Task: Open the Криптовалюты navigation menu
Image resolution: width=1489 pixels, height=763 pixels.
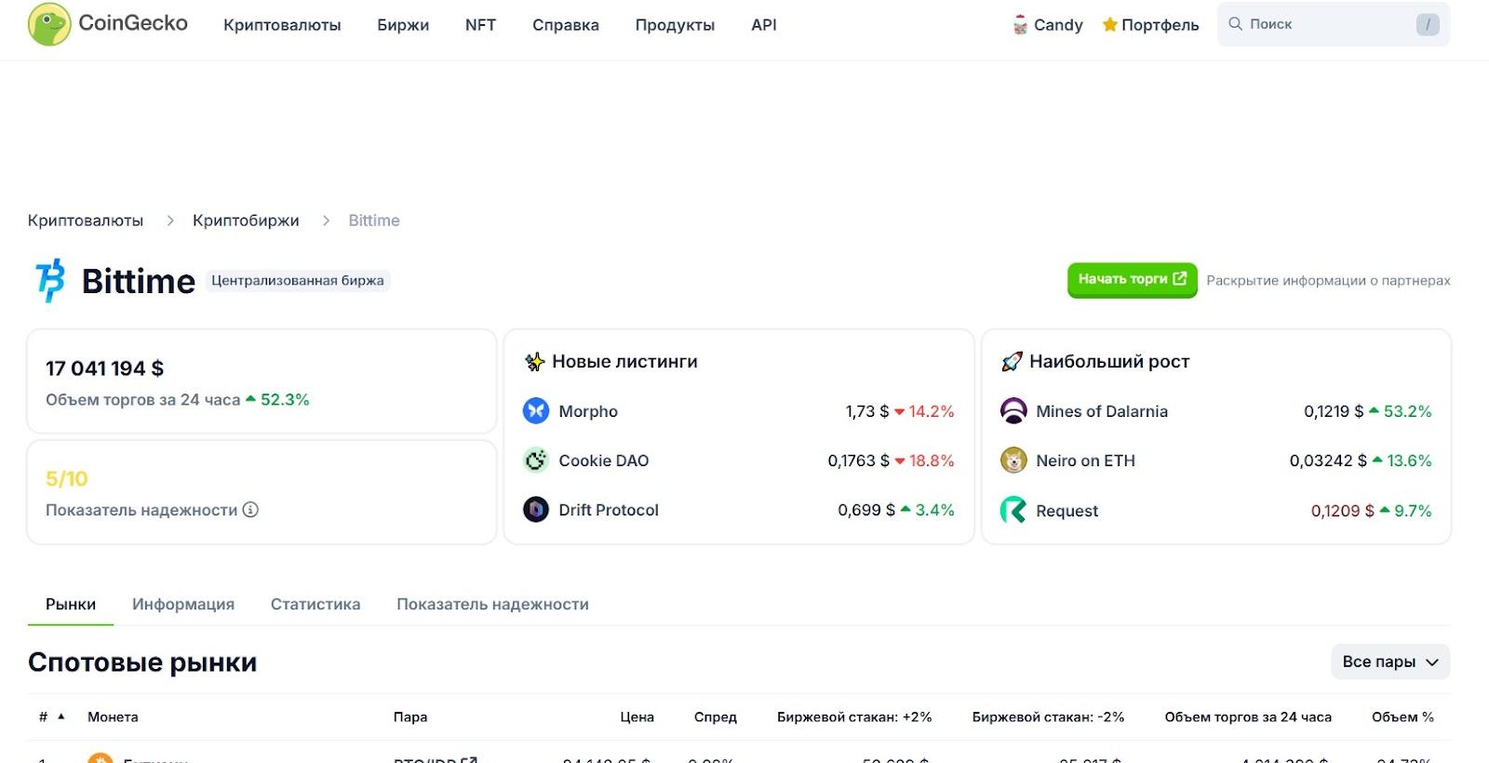Action: (x=282, y=25)
